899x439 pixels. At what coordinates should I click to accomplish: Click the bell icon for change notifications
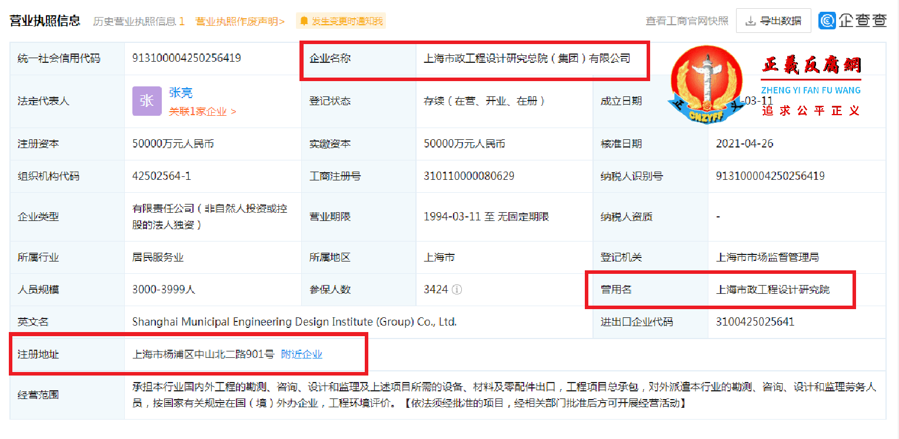tap(304, 20)
